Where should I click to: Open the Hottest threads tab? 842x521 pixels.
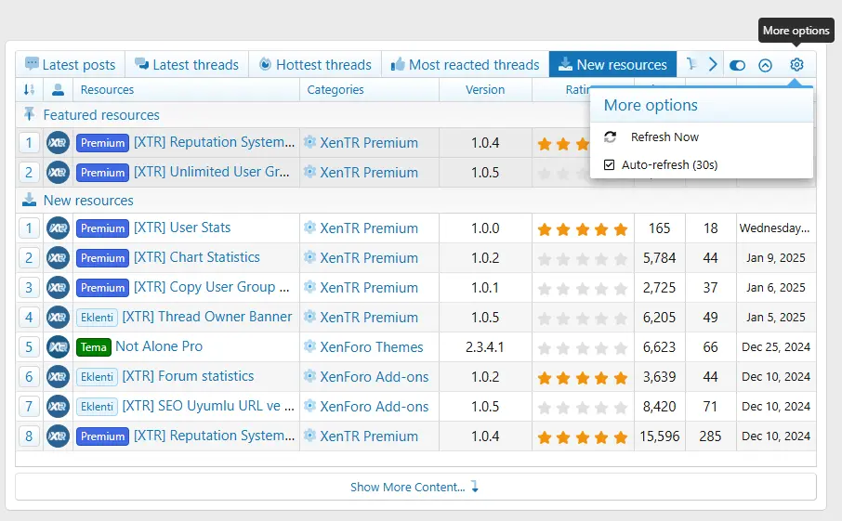point(315,65)
